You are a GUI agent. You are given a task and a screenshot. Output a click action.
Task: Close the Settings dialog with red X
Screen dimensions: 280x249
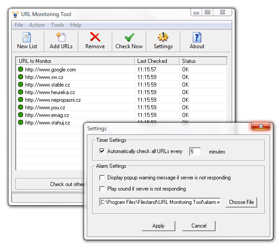coord(261,126)
